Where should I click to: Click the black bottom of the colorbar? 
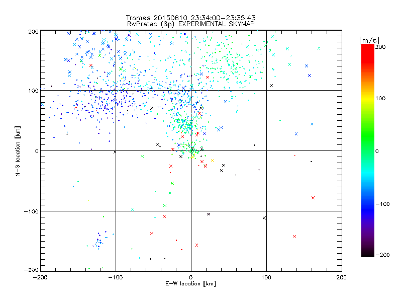[368, 253]
